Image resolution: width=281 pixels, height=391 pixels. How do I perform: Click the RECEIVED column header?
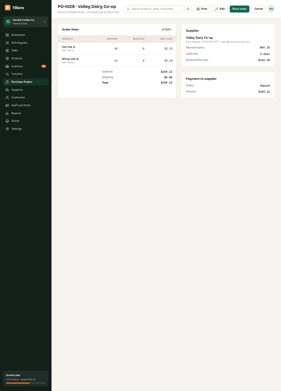point(138,39)
